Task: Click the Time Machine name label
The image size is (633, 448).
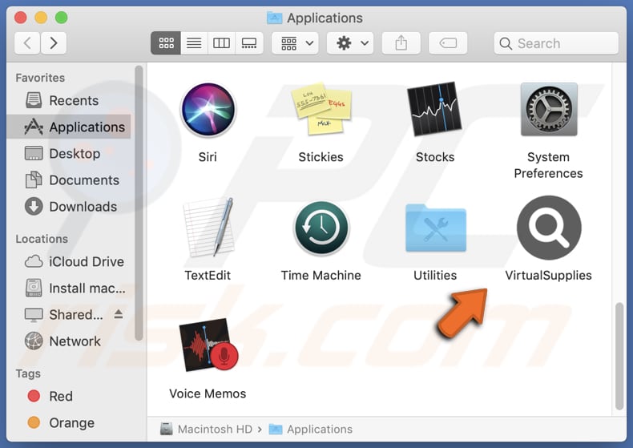Action: point(321,275)
